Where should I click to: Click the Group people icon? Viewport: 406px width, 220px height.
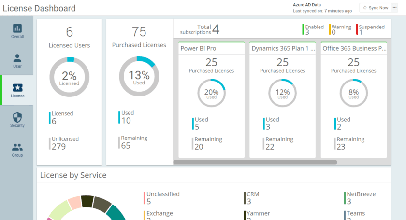pyautogui.click(x=17, y=147)
